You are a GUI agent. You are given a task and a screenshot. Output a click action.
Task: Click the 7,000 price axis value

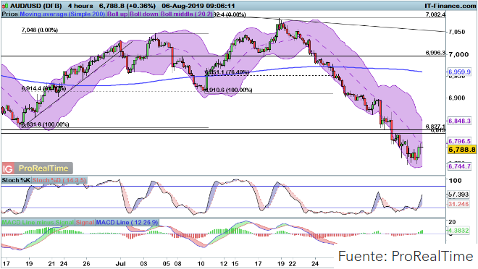click(458, 54)
